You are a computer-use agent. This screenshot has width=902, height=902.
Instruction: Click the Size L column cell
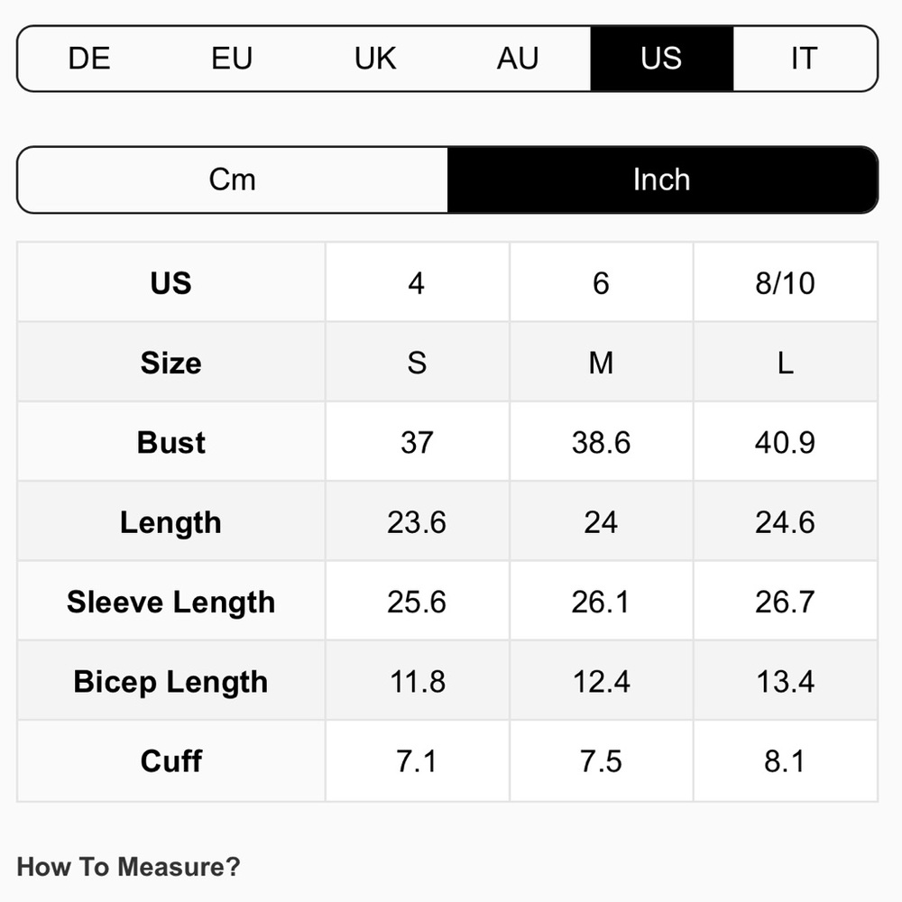tap(785, 363)
